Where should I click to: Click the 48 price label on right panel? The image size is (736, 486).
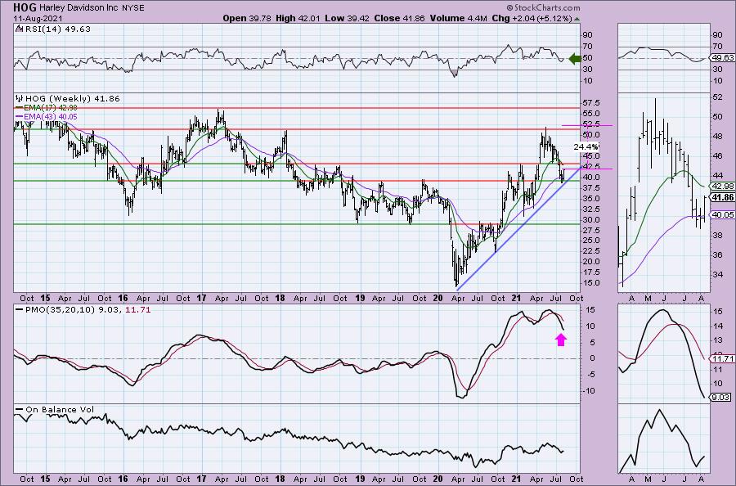(x=718, y=137)
